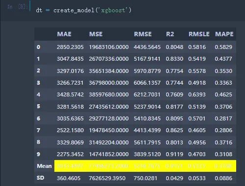Screen dimensions: 245x186
Task: Click fold 4 RMSE value 6212.7031
Action: click(x=147, y=94)
